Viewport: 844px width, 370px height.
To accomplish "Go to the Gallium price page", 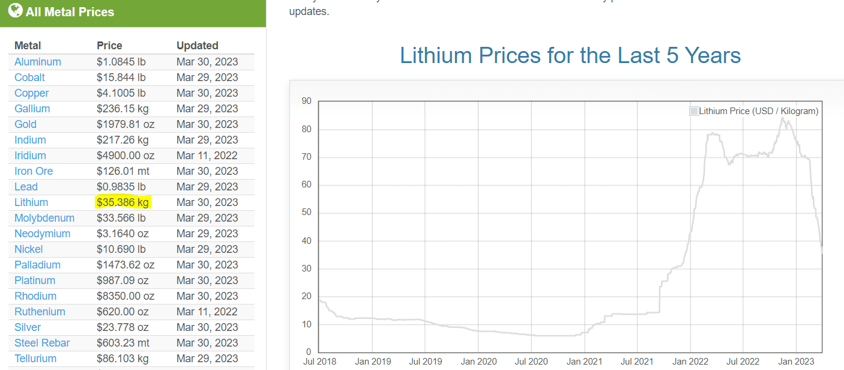I will (32, 109).
